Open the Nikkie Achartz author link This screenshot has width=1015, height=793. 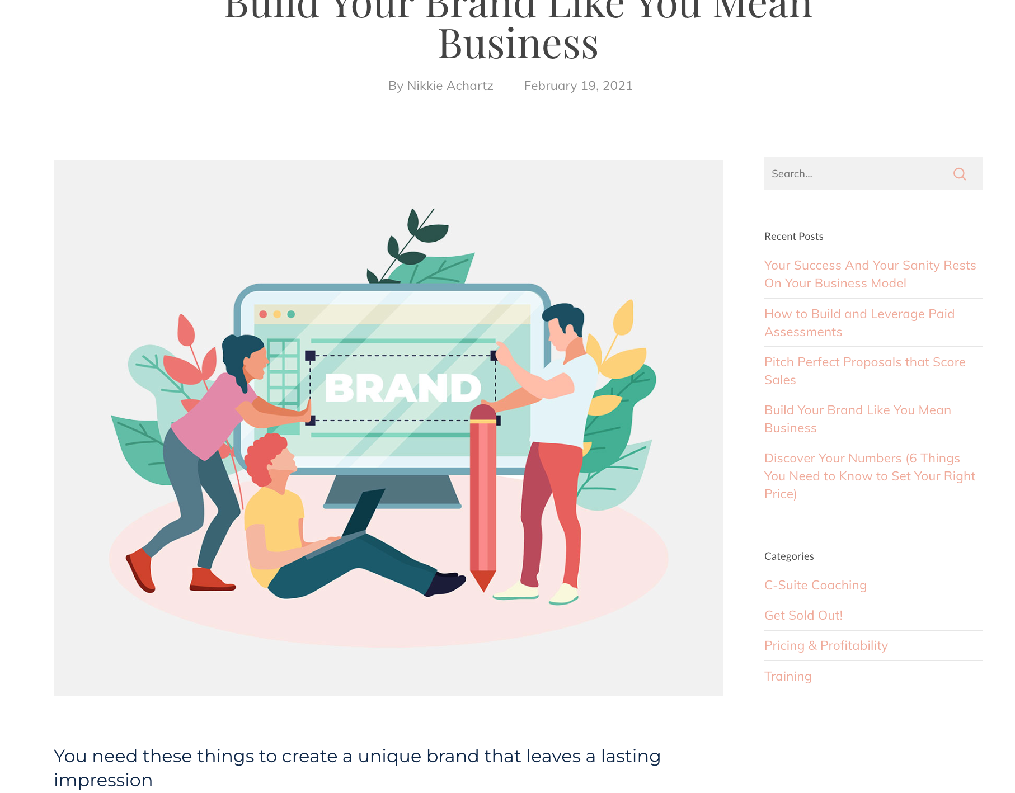(x=450, y=86)
